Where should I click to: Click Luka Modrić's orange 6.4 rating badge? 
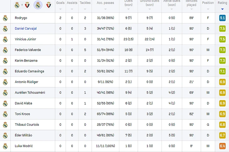tap(222, 146)
